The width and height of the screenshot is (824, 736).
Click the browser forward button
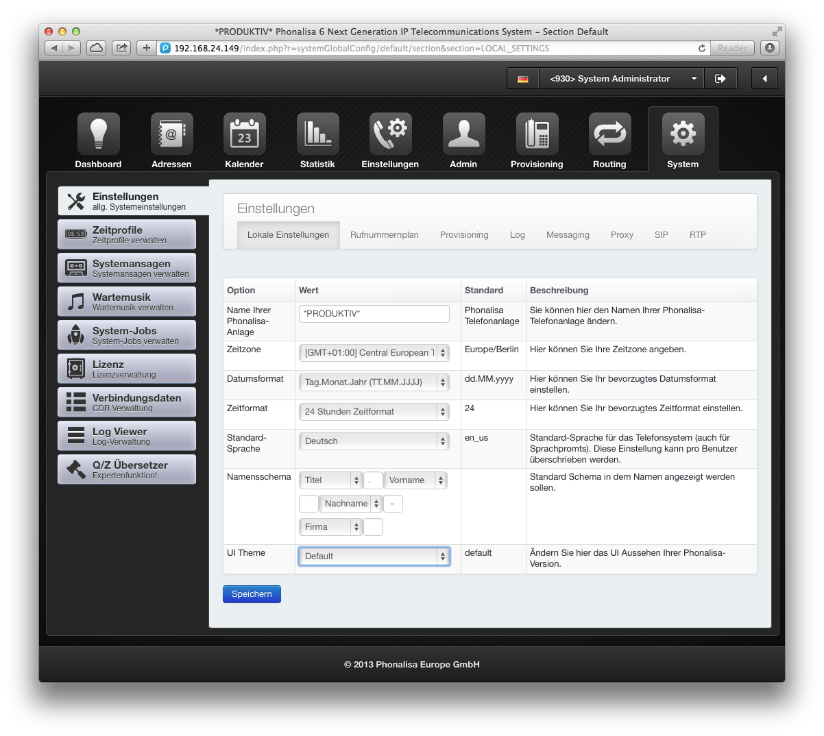coord(72,48)
